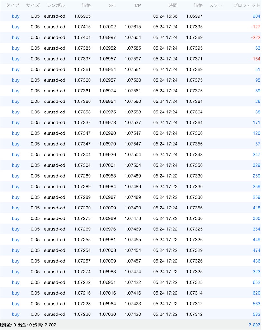Select the profit value 354

pyautogui.click(x=256, y=229)
